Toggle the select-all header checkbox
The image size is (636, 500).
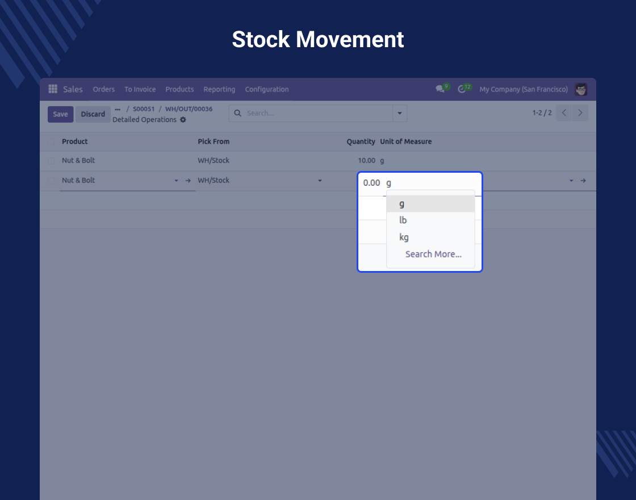(51, 141)
